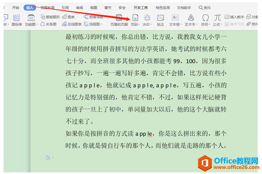262x174 pixels.
Task: Click the line starting 孩记 a p p l e
Action: click(x=146, y=85)
